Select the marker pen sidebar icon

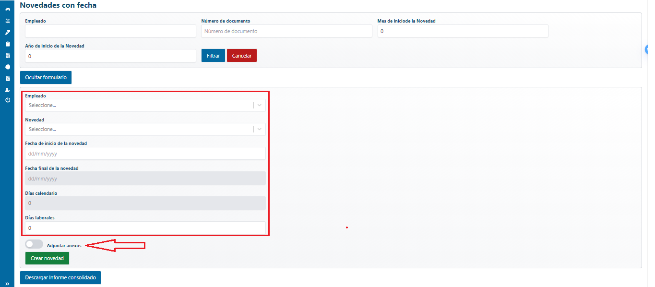tap(7, 32)
